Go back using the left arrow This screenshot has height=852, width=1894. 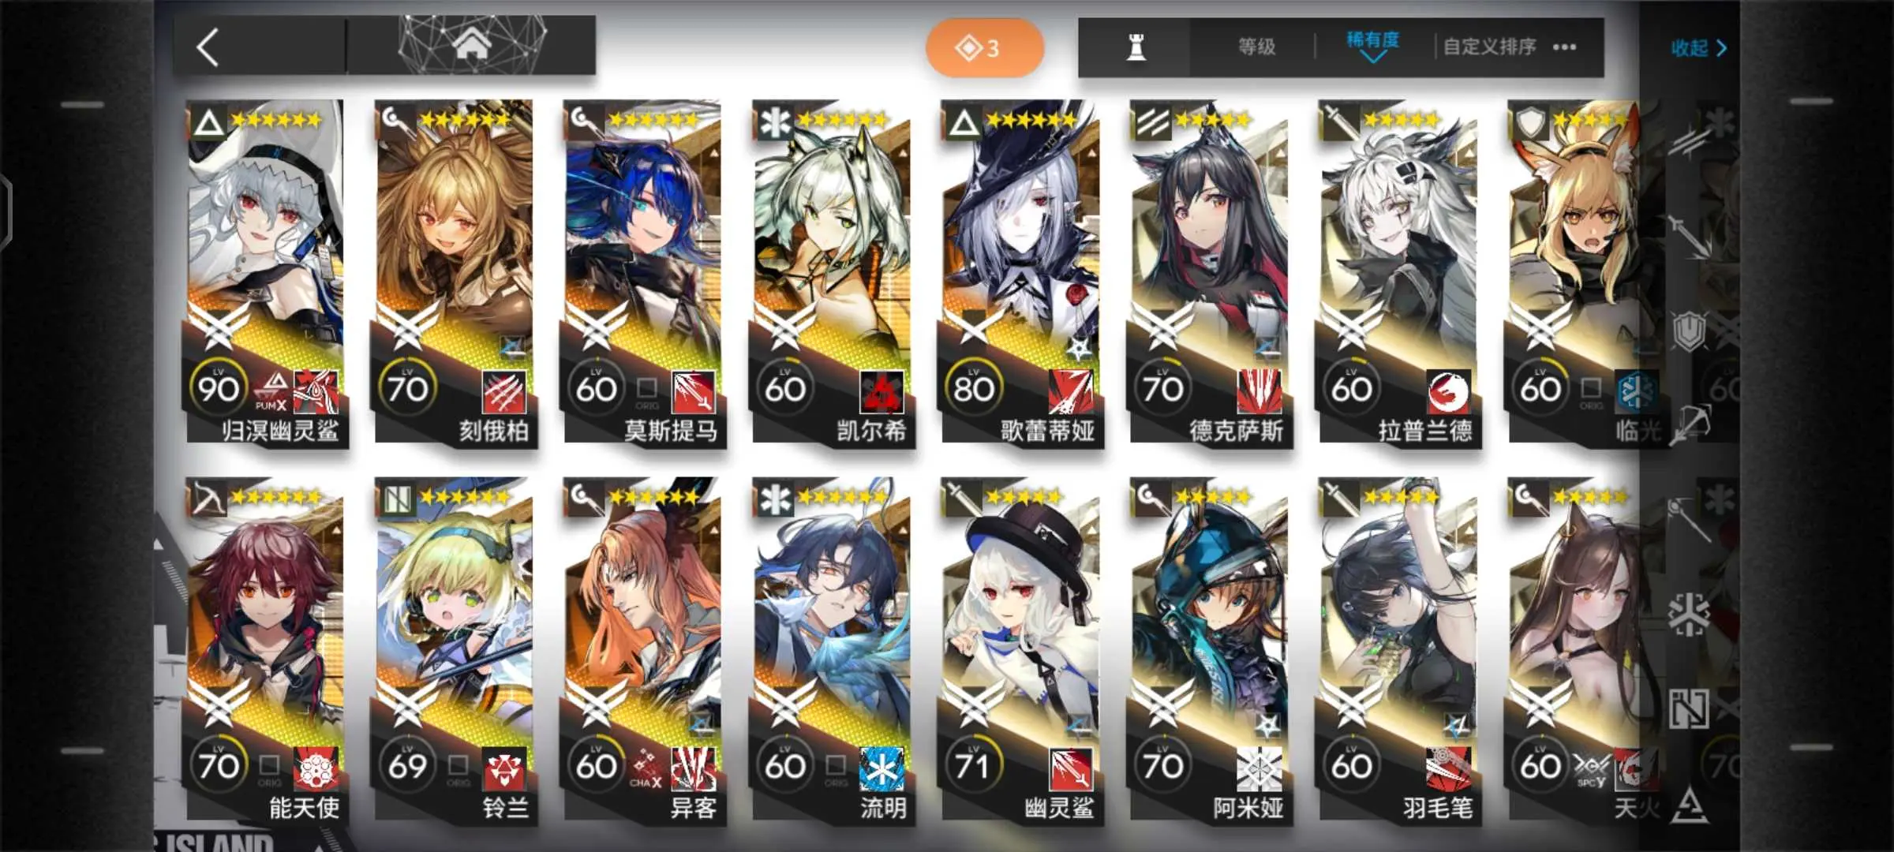tap(208, 47)
